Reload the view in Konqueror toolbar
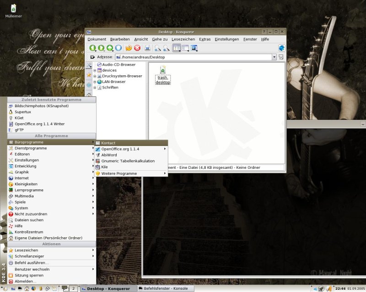Viewport: 366px width, 292px height. pyautogui.click(x=129, y=48)
